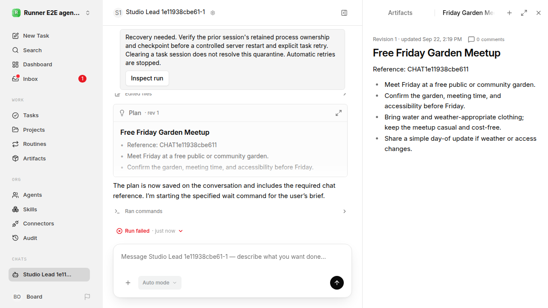Open the flag icon next to Board

(x=87, y=296)
